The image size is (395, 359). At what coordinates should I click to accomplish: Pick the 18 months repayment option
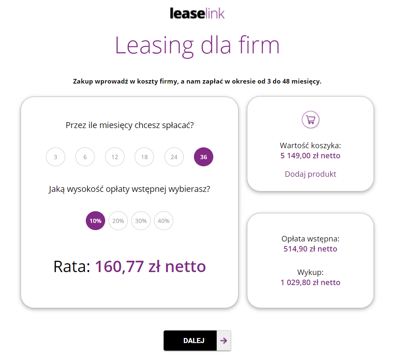coord(144,157)
